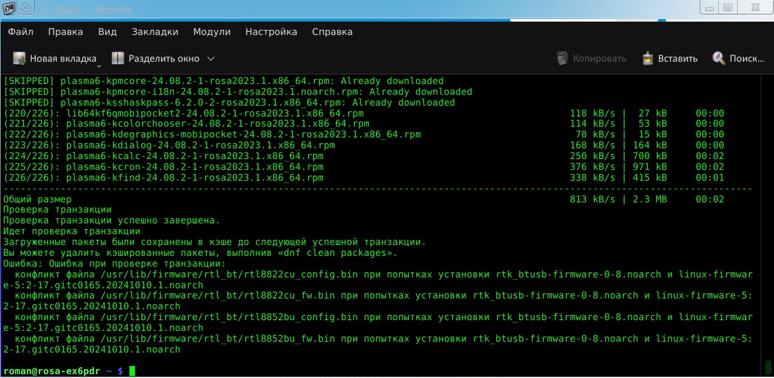Click the text Проверка транзакции успешно завершена
This screenshot has width=774, height=378.
click(x=111, y=220)
